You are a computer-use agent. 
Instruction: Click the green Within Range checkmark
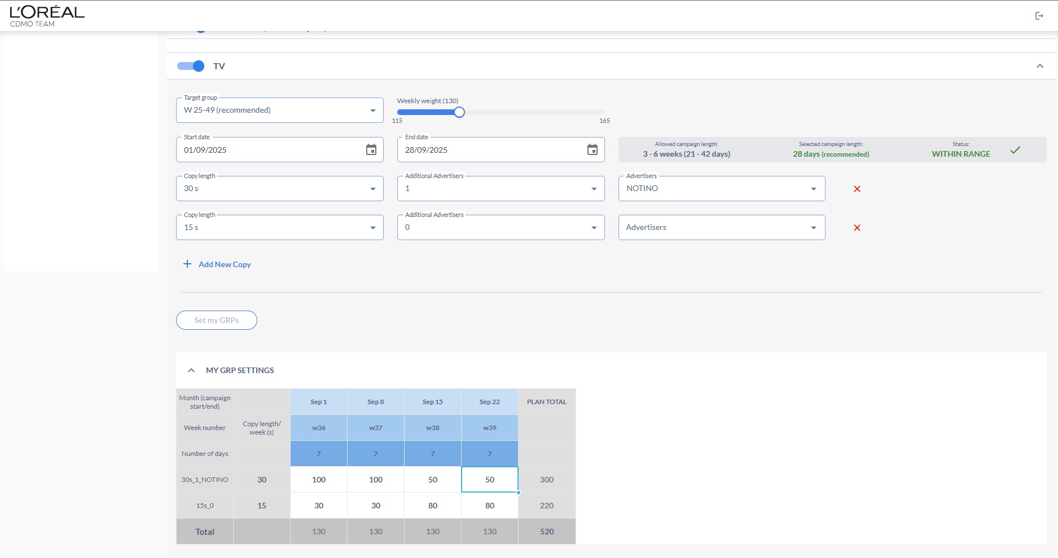point(1015,150)
